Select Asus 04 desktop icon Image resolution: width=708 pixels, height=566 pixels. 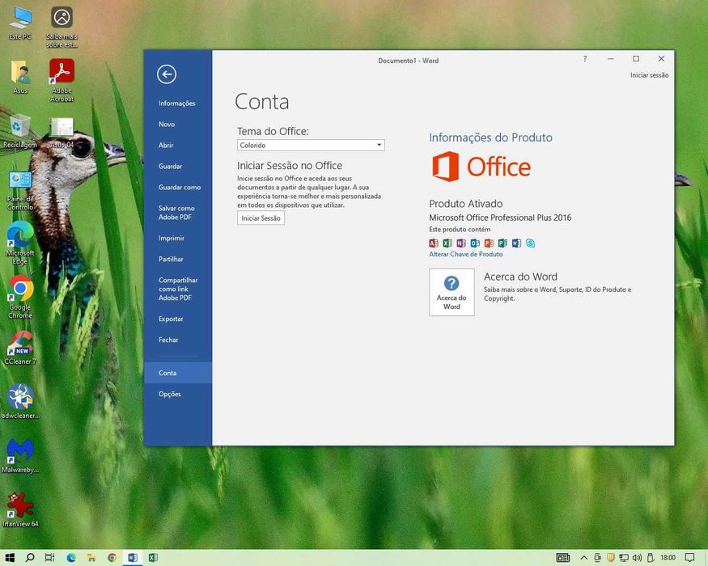[x=61, y=133]
